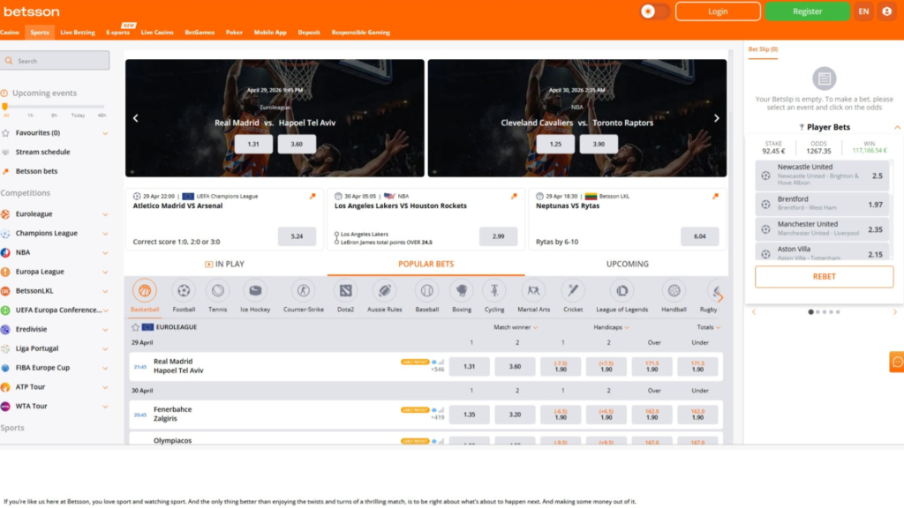Click the Register button
Screen dimensions: 904x508
pos(807,11)
